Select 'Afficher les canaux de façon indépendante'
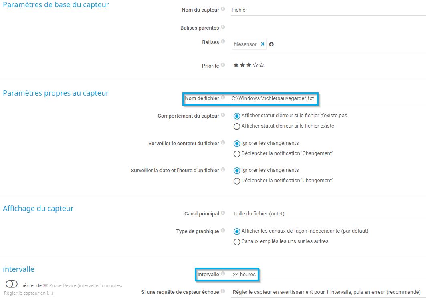Screen dimensions: 426x299 (x=237, y=231)
